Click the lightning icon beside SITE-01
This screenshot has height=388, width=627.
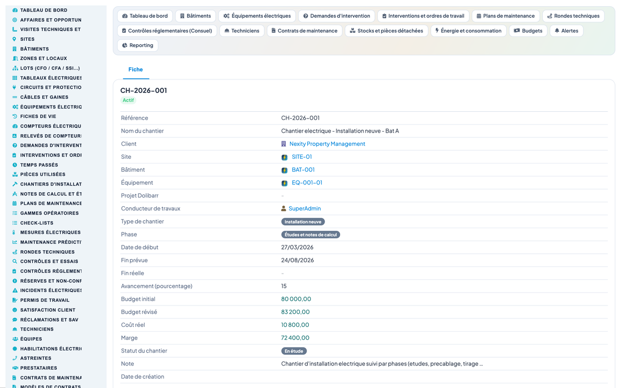pyautogui.click(x=284, y=157)
